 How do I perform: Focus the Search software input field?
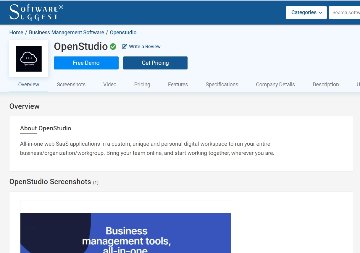click(344, 12)
